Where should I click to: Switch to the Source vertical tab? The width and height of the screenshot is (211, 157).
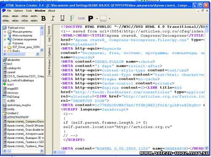49,30
